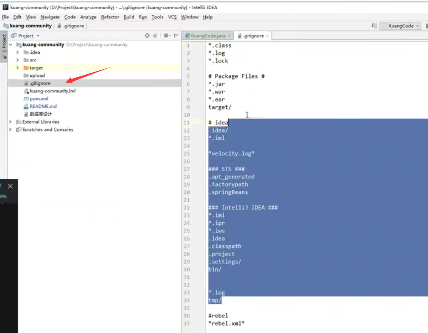Place cursor on '*.class' line
Screen dimensions: 428x333
[x=220, y=45]
